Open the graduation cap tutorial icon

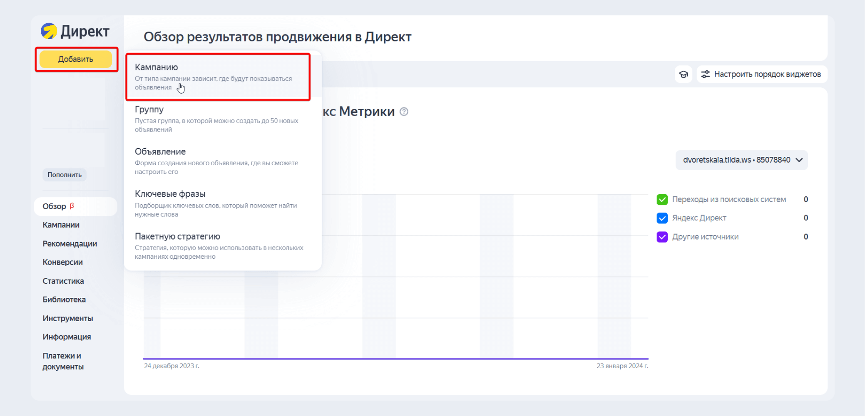click(684, 74)
